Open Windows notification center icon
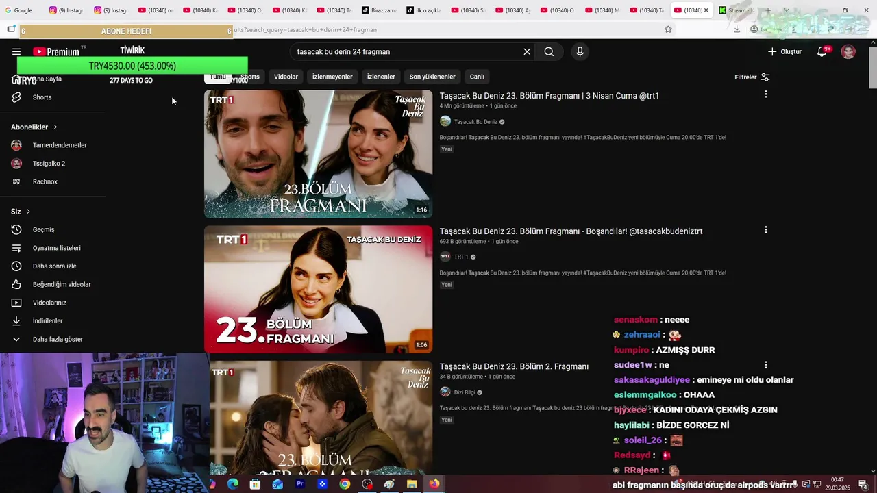 [x=865, y=484]
